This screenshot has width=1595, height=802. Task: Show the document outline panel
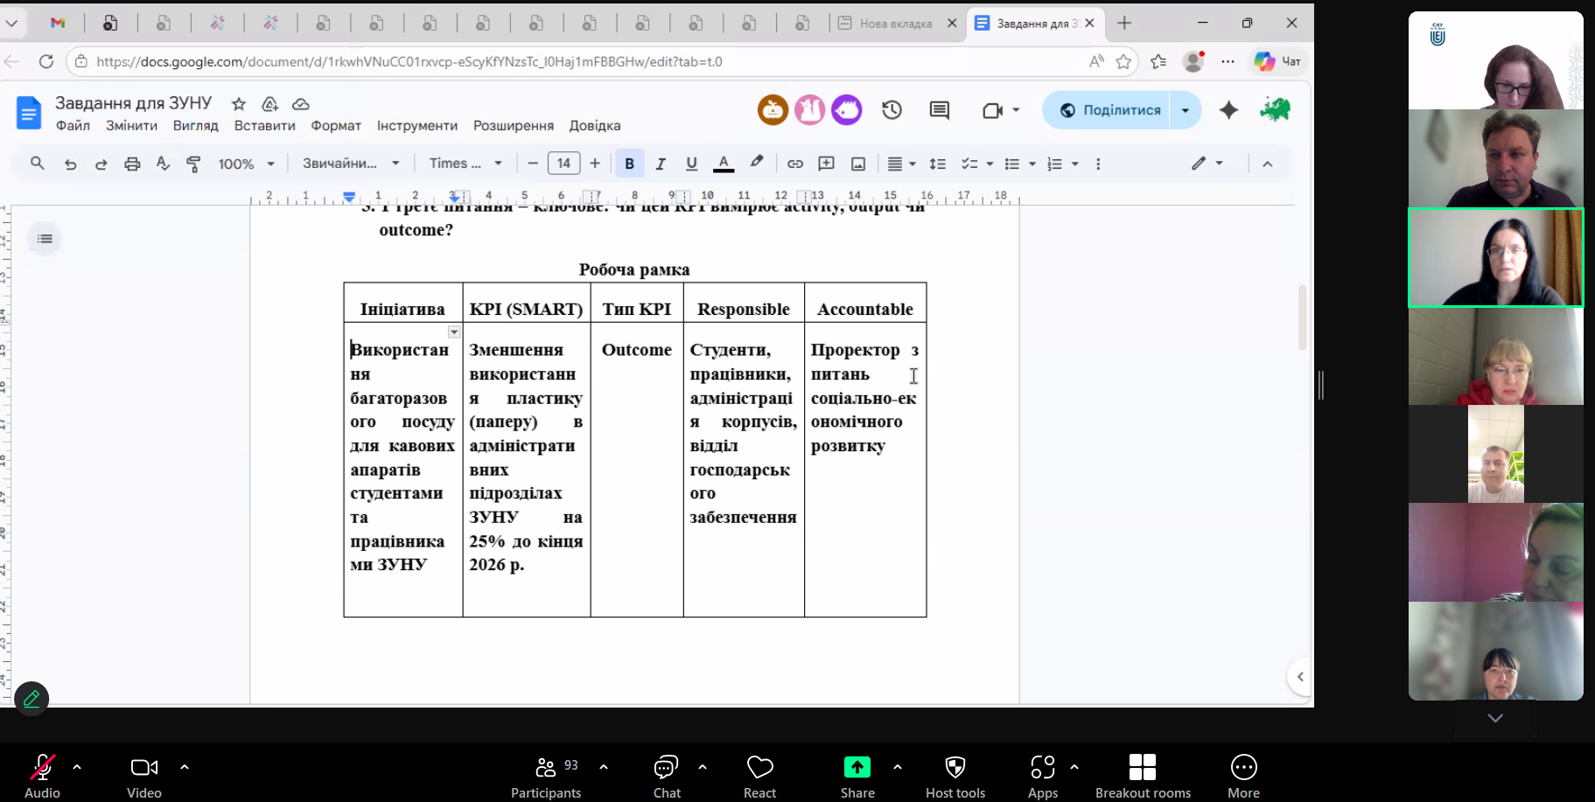pos(45,239)
